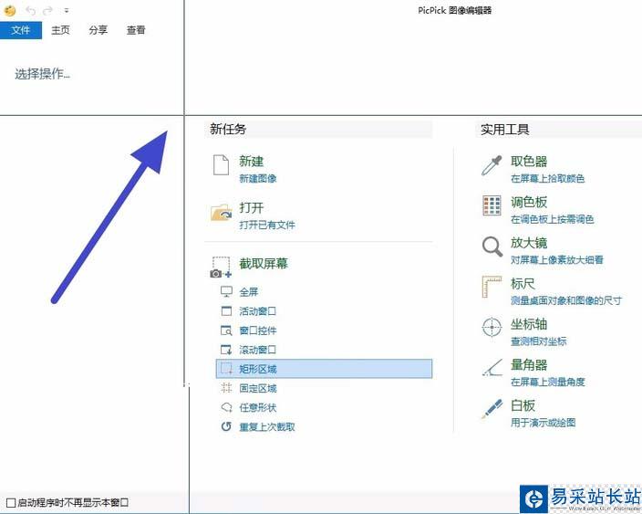Click the 任意形状 lasso icon

tap(226, 407)
